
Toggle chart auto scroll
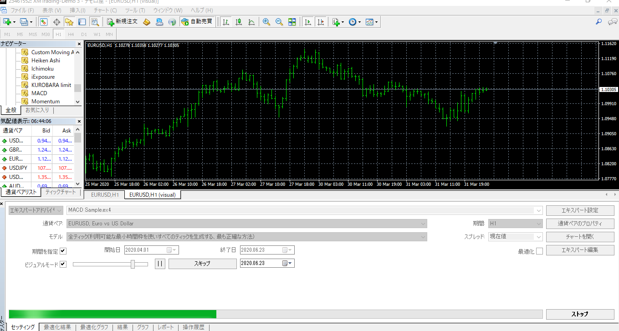click(308, 21)
